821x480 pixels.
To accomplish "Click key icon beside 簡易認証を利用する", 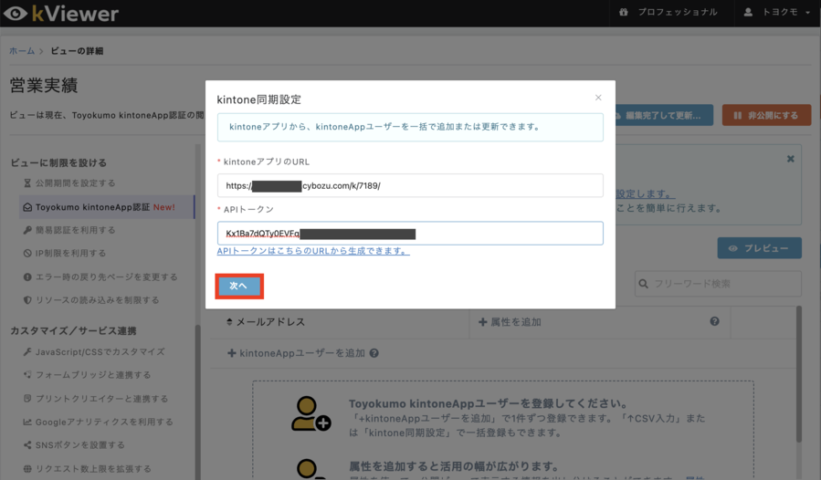I will 27,230.
